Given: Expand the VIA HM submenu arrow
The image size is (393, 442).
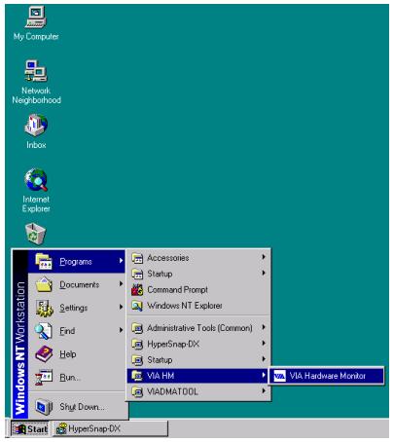Looking at the screenshot, I should tap(264, 375).
